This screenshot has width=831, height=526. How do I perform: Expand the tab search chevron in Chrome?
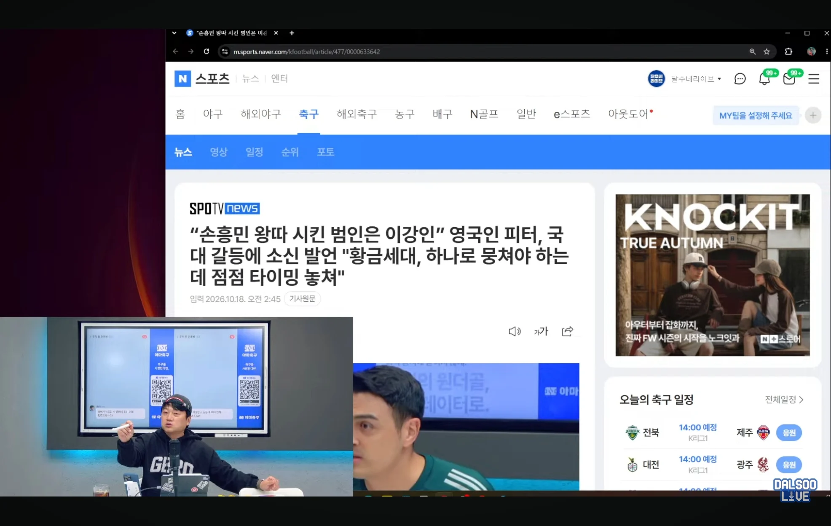174,33
